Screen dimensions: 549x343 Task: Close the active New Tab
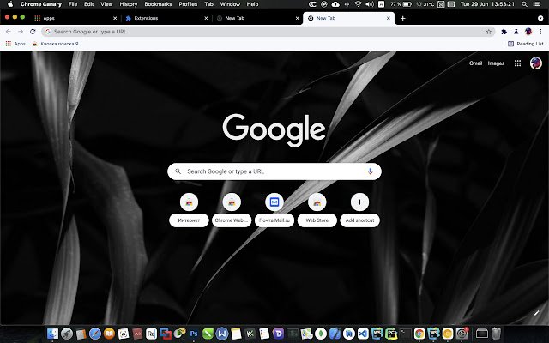[388, 18]
